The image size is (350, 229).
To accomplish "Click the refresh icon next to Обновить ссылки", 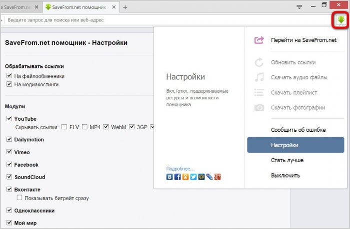I will (x=259, y=62).
